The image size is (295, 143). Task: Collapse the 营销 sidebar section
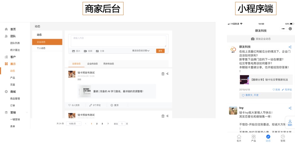click(x=27, y=113)
